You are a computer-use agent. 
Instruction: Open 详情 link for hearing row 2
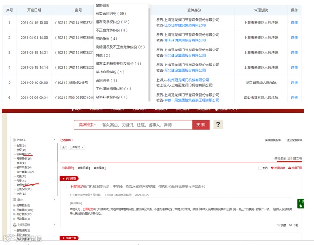coord(294,38)
